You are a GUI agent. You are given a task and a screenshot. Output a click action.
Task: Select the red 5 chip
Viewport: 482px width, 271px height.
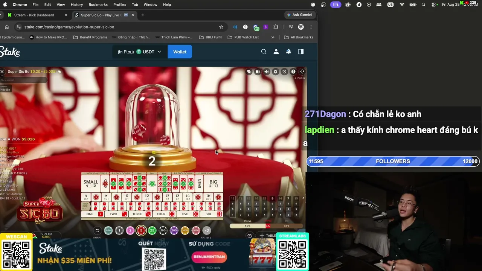141,230
